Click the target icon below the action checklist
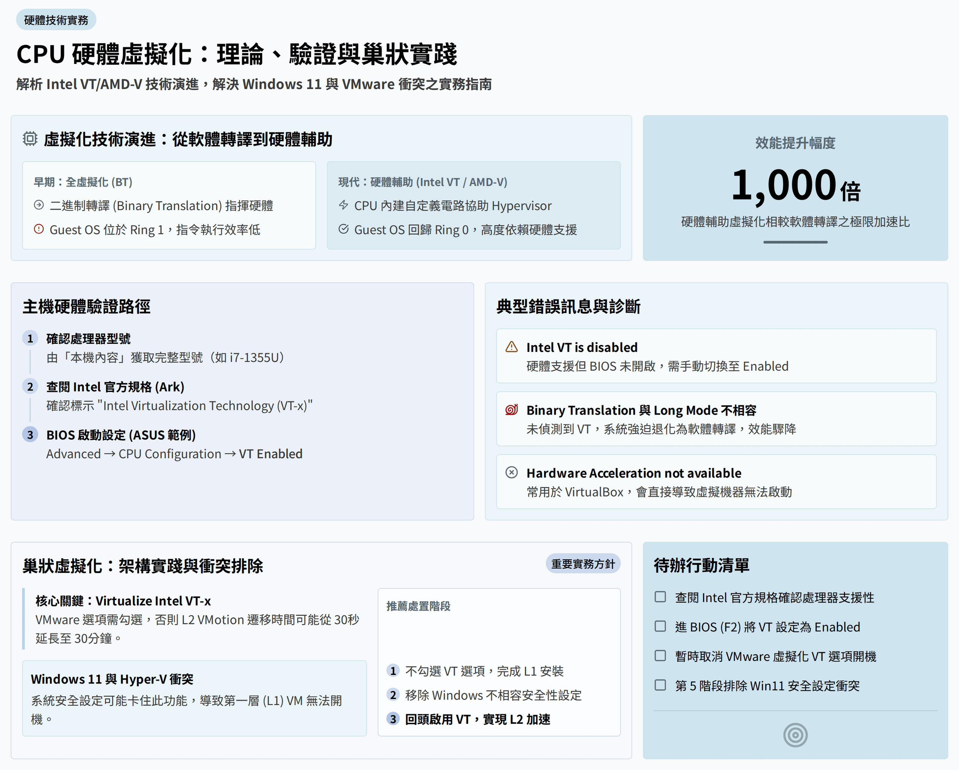 click(x=795, y=735)
